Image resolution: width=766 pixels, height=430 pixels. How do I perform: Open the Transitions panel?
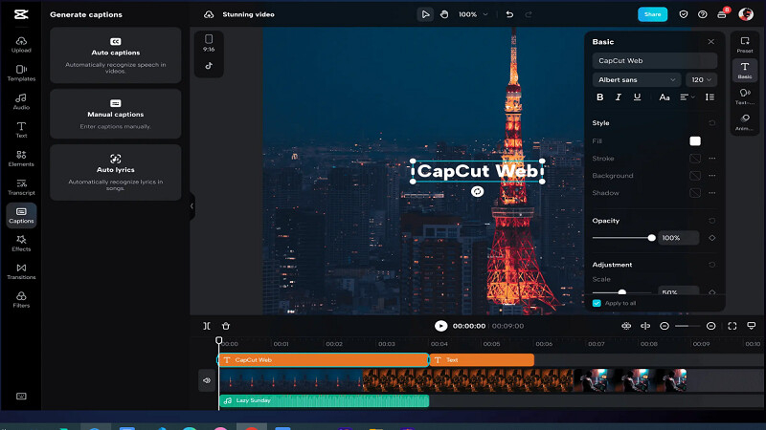[x=21, y=271]
